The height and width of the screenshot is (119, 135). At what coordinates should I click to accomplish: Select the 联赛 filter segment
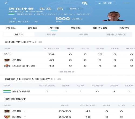[x=51, y=34]
